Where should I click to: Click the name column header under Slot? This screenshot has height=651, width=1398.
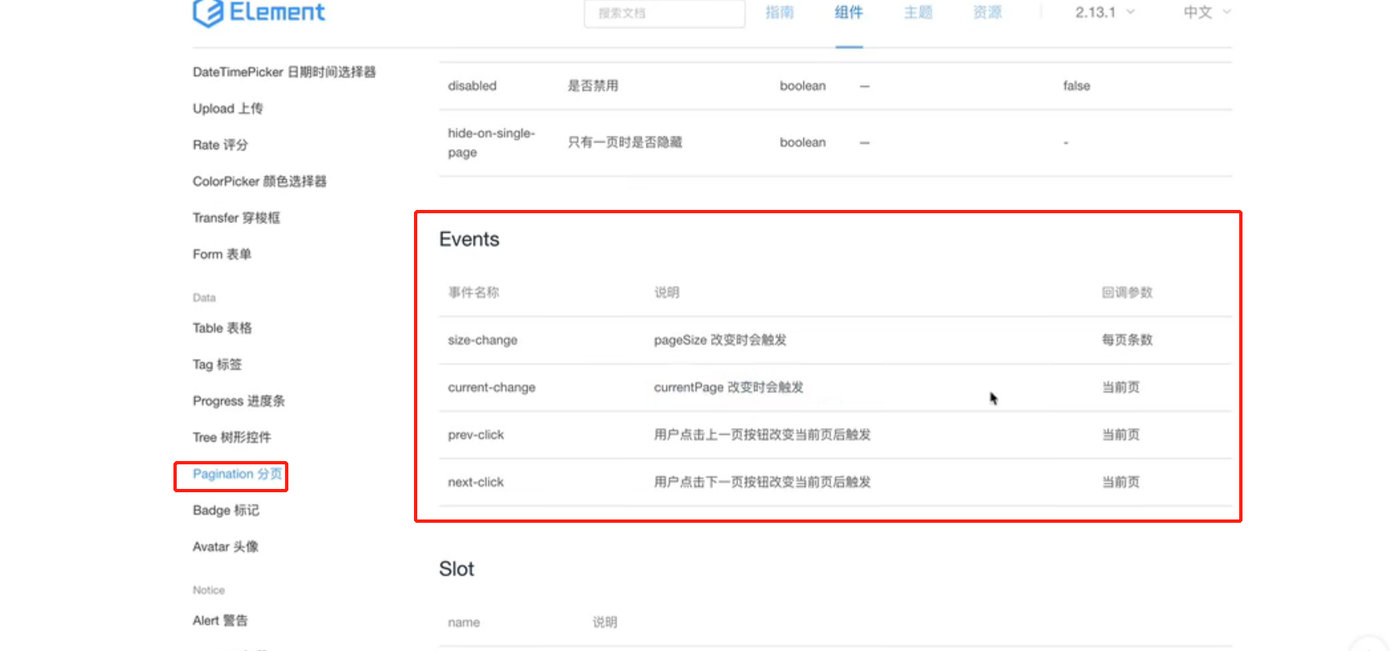(x=464, y=622)
